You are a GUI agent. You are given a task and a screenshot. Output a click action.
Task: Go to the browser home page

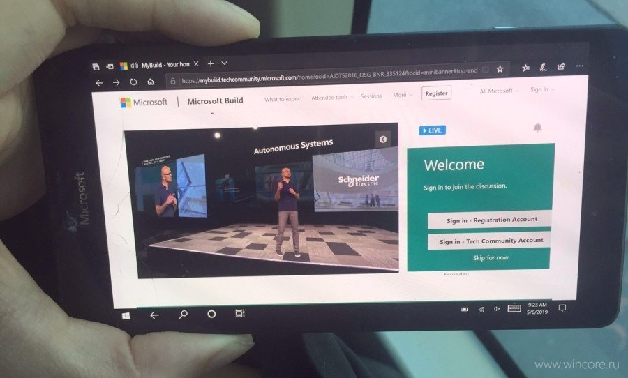pyautogui.click(x=151, y=82)
